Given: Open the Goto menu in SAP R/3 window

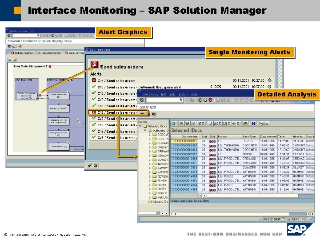Looking at the screenshot, I should [x=172, y=95].
